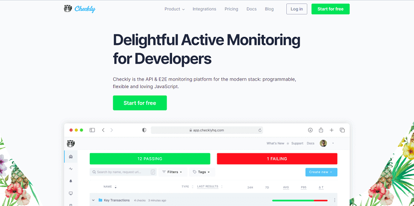Screen dimensions: 414x206
Task: Visit the Blog page
Action: pyautogui.click(x=269, y=9)
